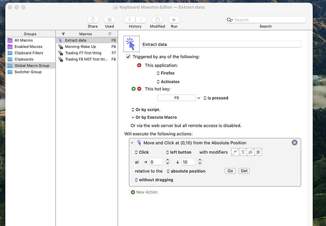Remove the hot key trigger
Image resolution: width=326 pixels, height=226 pixels.
(139, 89)
